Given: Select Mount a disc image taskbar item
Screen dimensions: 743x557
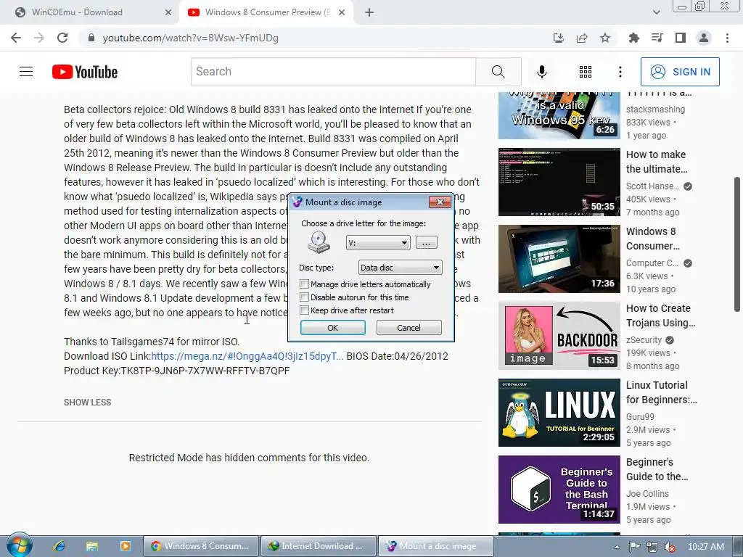Looking at the screenshot, I should 435,546.
